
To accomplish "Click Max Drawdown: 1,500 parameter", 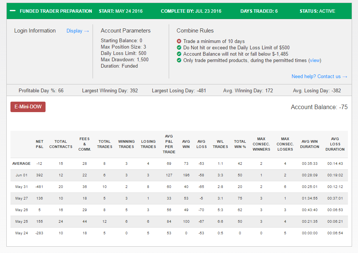I will pyautogui.click(x=125, y=59).
